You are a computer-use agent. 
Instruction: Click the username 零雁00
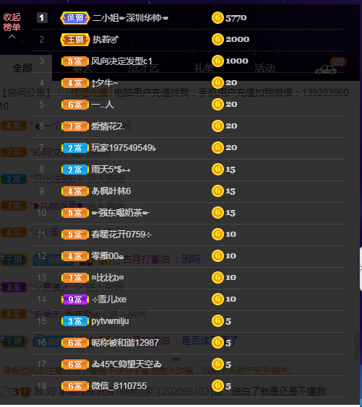[x=107, y=256]
